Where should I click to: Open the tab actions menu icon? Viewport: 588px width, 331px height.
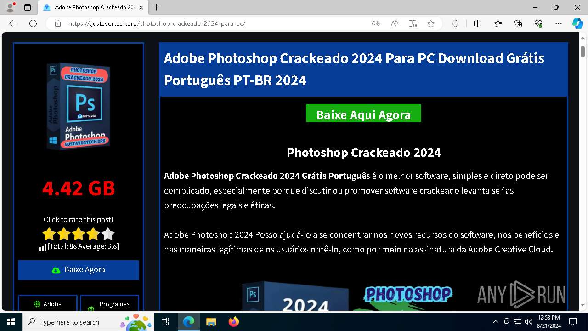click(28, 7)
